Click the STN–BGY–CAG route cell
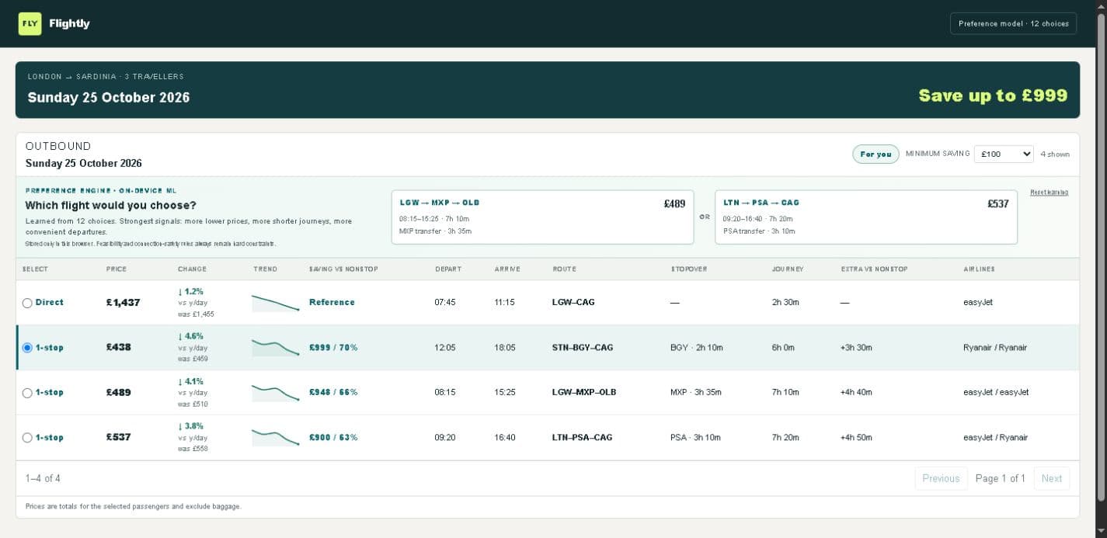This screenshot has height=538, width=1107. 583,348
